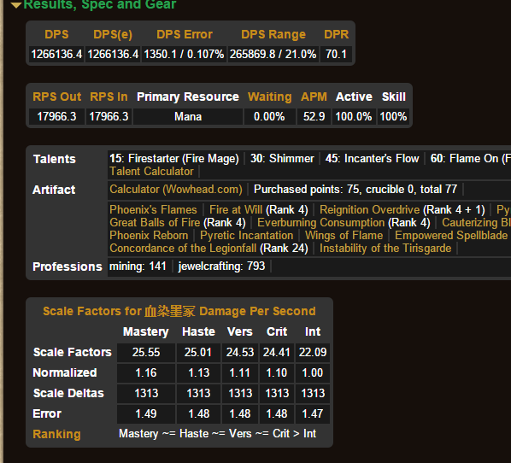Open the Great Balls of Fire link
The width and height of the screenshot is (511, 463).
155,223
